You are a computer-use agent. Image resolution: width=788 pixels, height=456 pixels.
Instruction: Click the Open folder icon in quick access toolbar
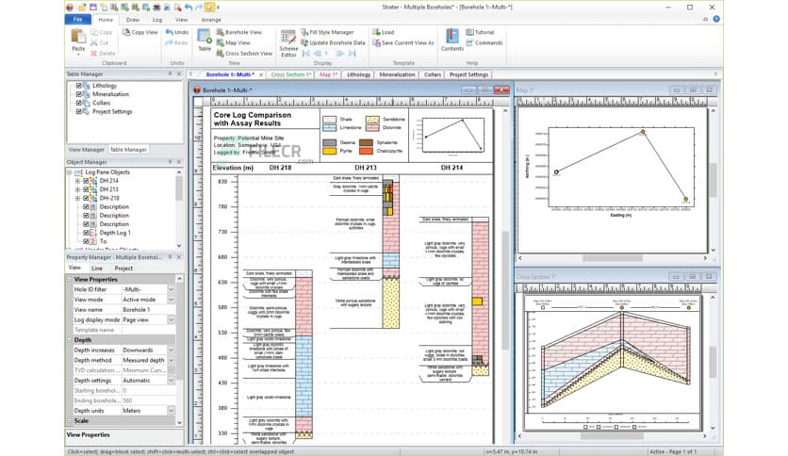tap(82, 7)
